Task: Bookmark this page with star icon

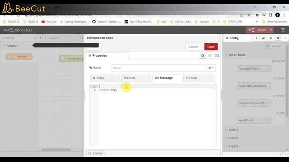Action: click(249, 15)
